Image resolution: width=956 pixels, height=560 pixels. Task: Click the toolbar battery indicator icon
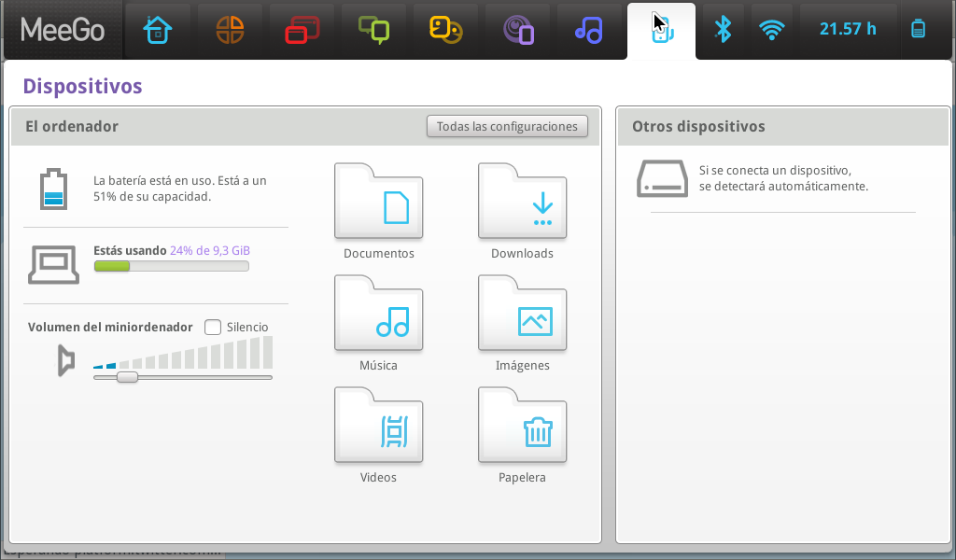pos(919,29)
